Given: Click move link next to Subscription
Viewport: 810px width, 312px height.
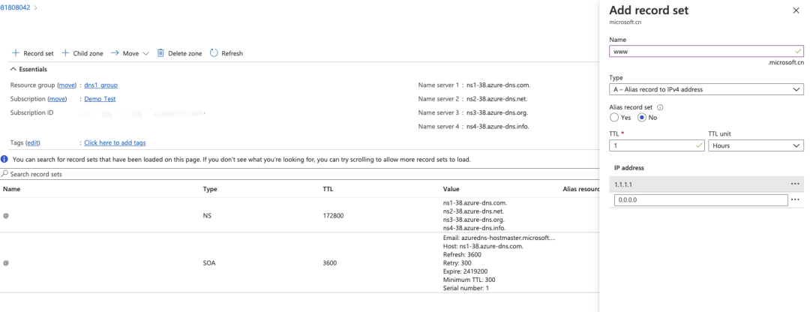Looking at the screenshot, I should click(57, 99).
